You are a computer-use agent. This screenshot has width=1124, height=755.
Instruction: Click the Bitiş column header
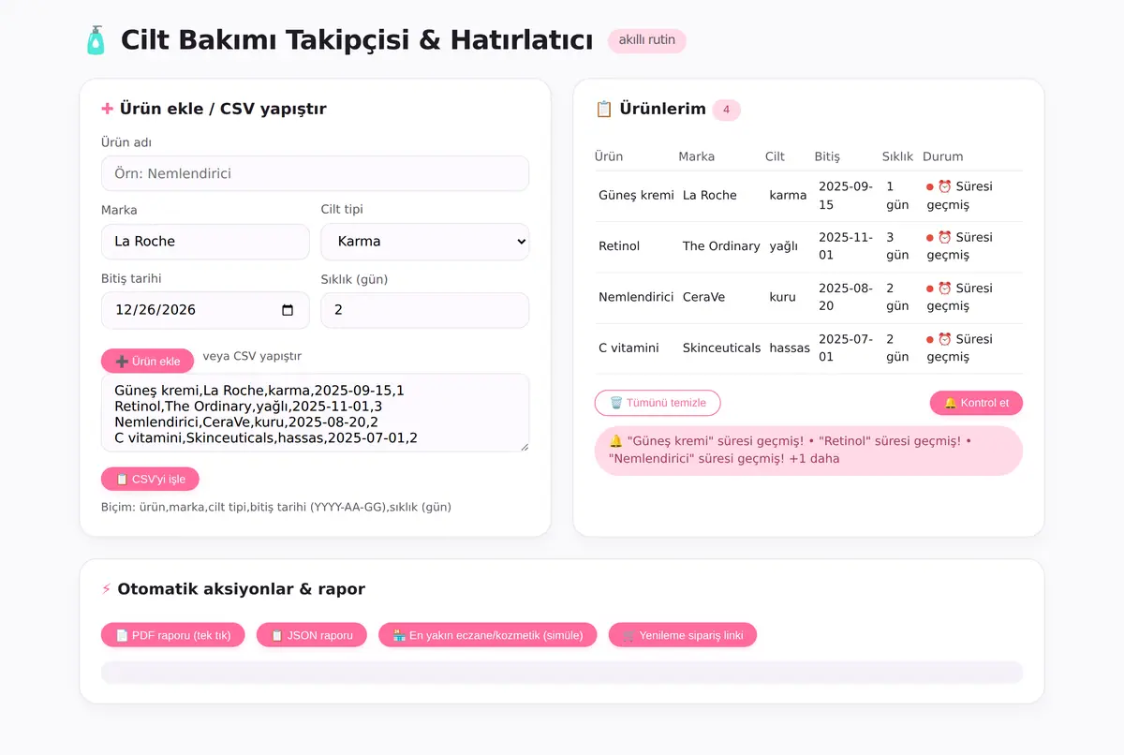827,156
